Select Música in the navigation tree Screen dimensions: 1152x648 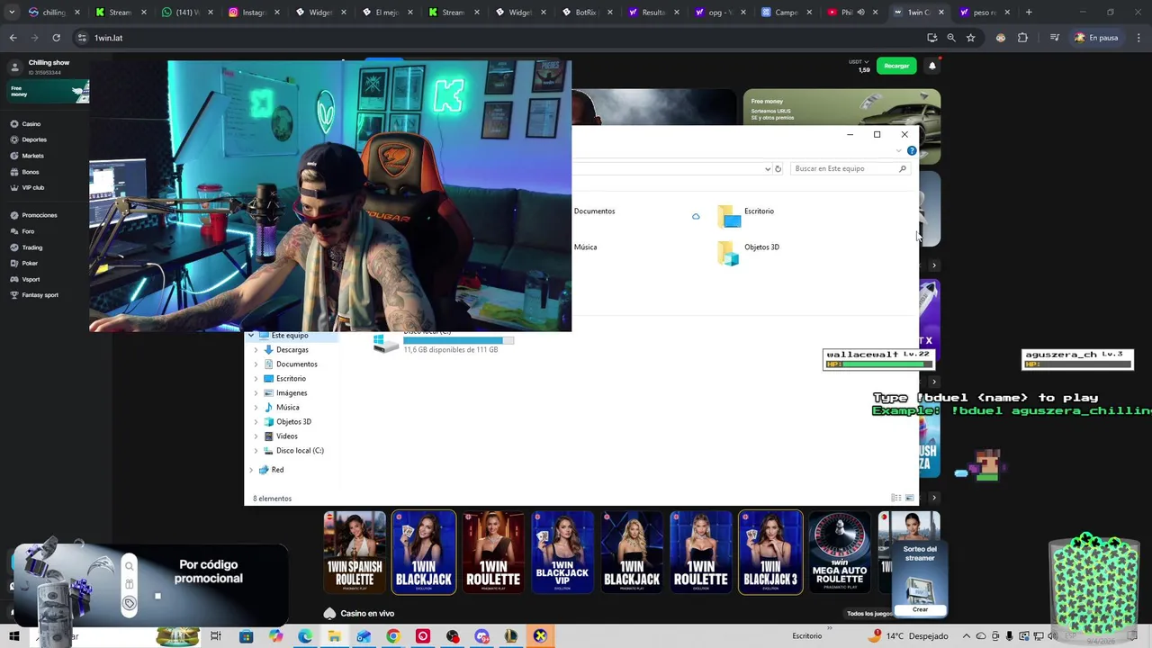point(287,407)
